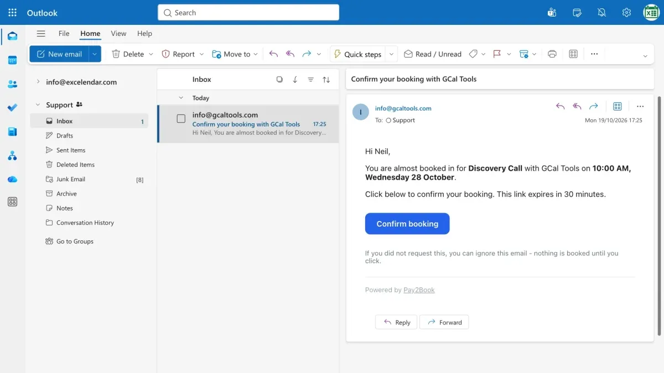Viewport: 664px width, 373px height.
Task: Click the Categorize tag icon
Action: [x=473, y=54]
